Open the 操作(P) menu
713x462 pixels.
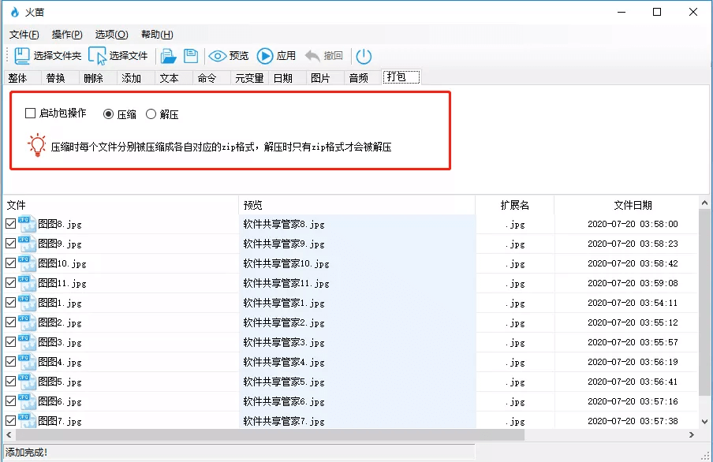coord(67,35)
